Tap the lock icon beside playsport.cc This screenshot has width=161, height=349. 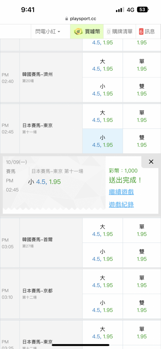click(x=67, y=19)
